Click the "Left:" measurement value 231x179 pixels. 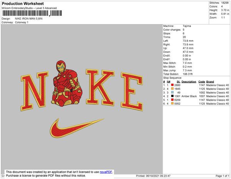188,41
